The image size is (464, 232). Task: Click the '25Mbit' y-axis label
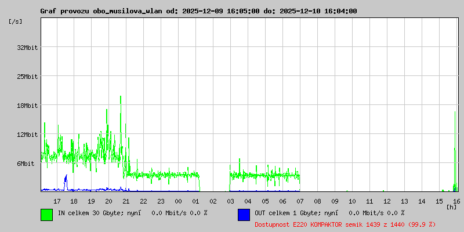click(x=27, y=77)
